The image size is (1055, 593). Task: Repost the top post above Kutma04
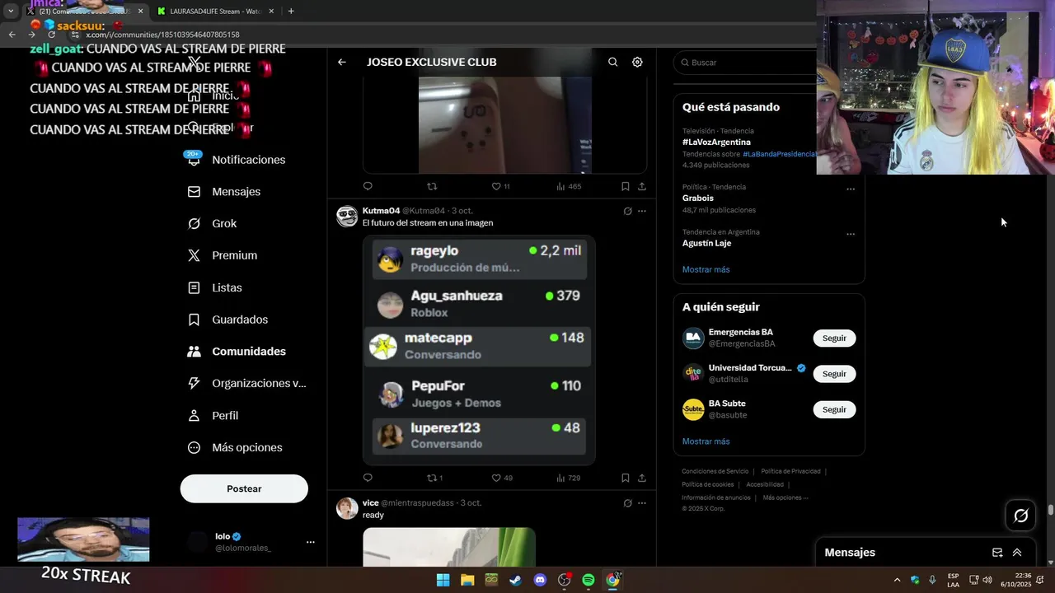[432, 186]
